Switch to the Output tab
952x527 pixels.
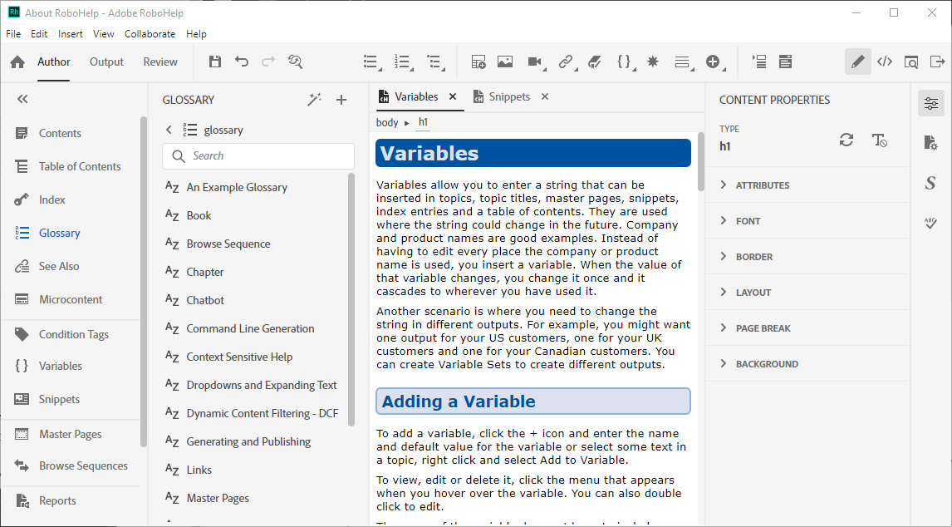pos(106,62)
